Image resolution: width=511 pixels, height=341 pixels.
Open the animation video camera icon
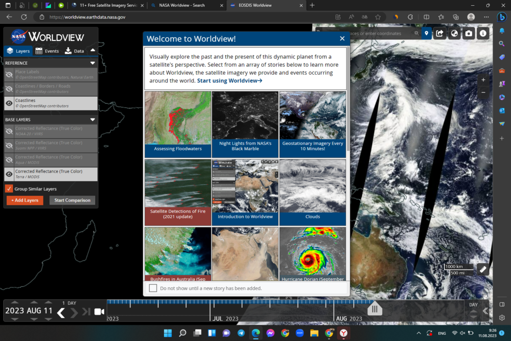(x=98, y=312)
